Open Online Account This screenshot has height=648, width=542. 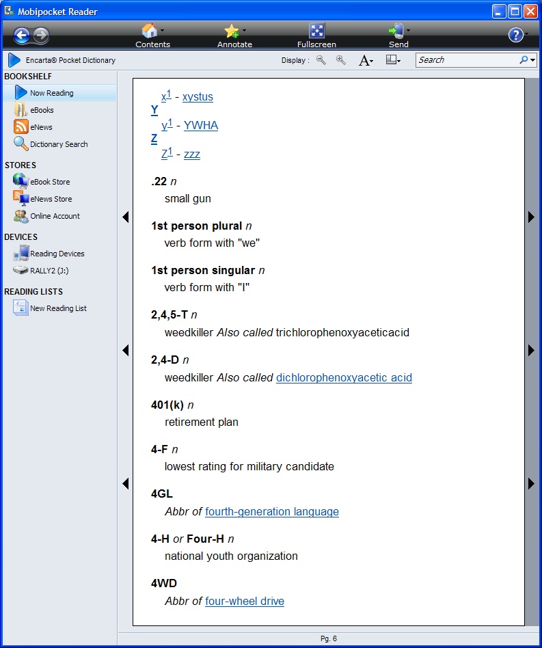coord(55,216)
